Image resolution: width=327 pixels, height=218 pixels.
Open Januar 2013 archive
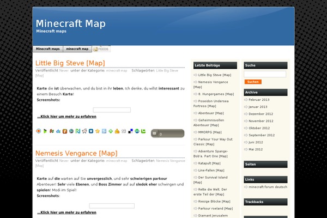[x=258, y=107]
